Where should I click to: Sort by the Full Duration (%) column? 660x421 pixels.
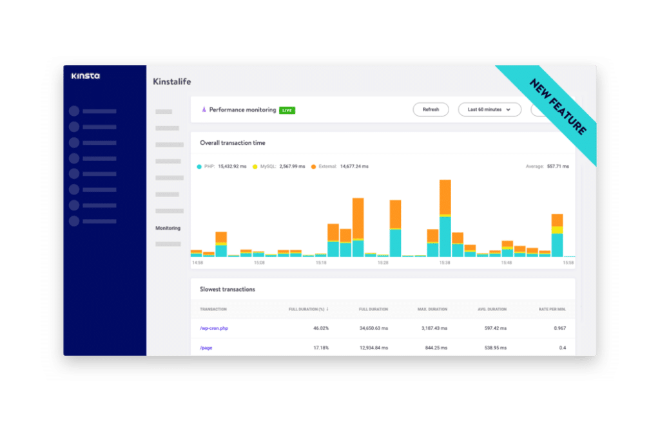(308, 308)
